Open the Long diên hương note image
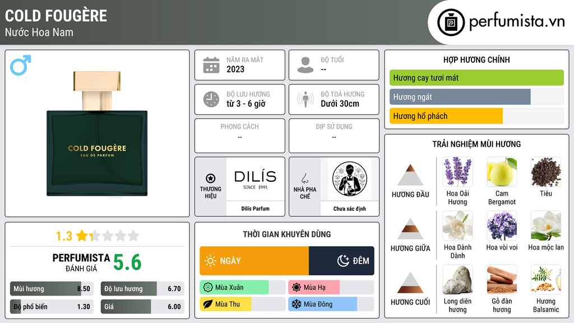The image size is (574, 323). point(457,279)
